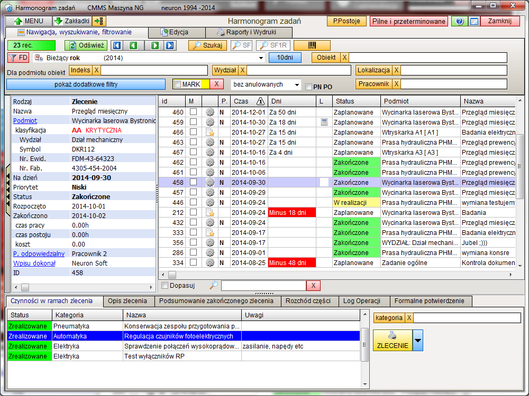Viewport: 529px width, 396px height.
Task: Tick the M checkbox for row 334
Action: 193,262
